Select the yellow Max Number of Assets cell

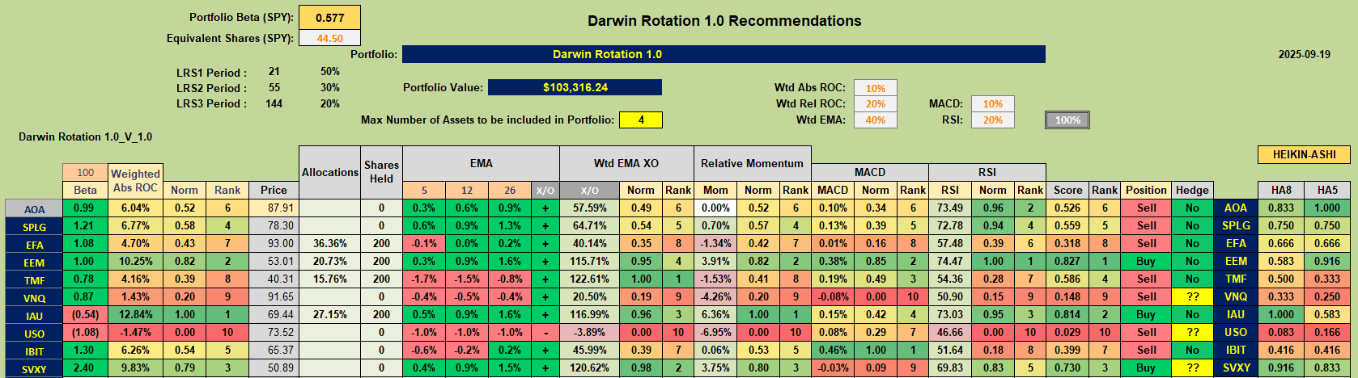[641, 120]
